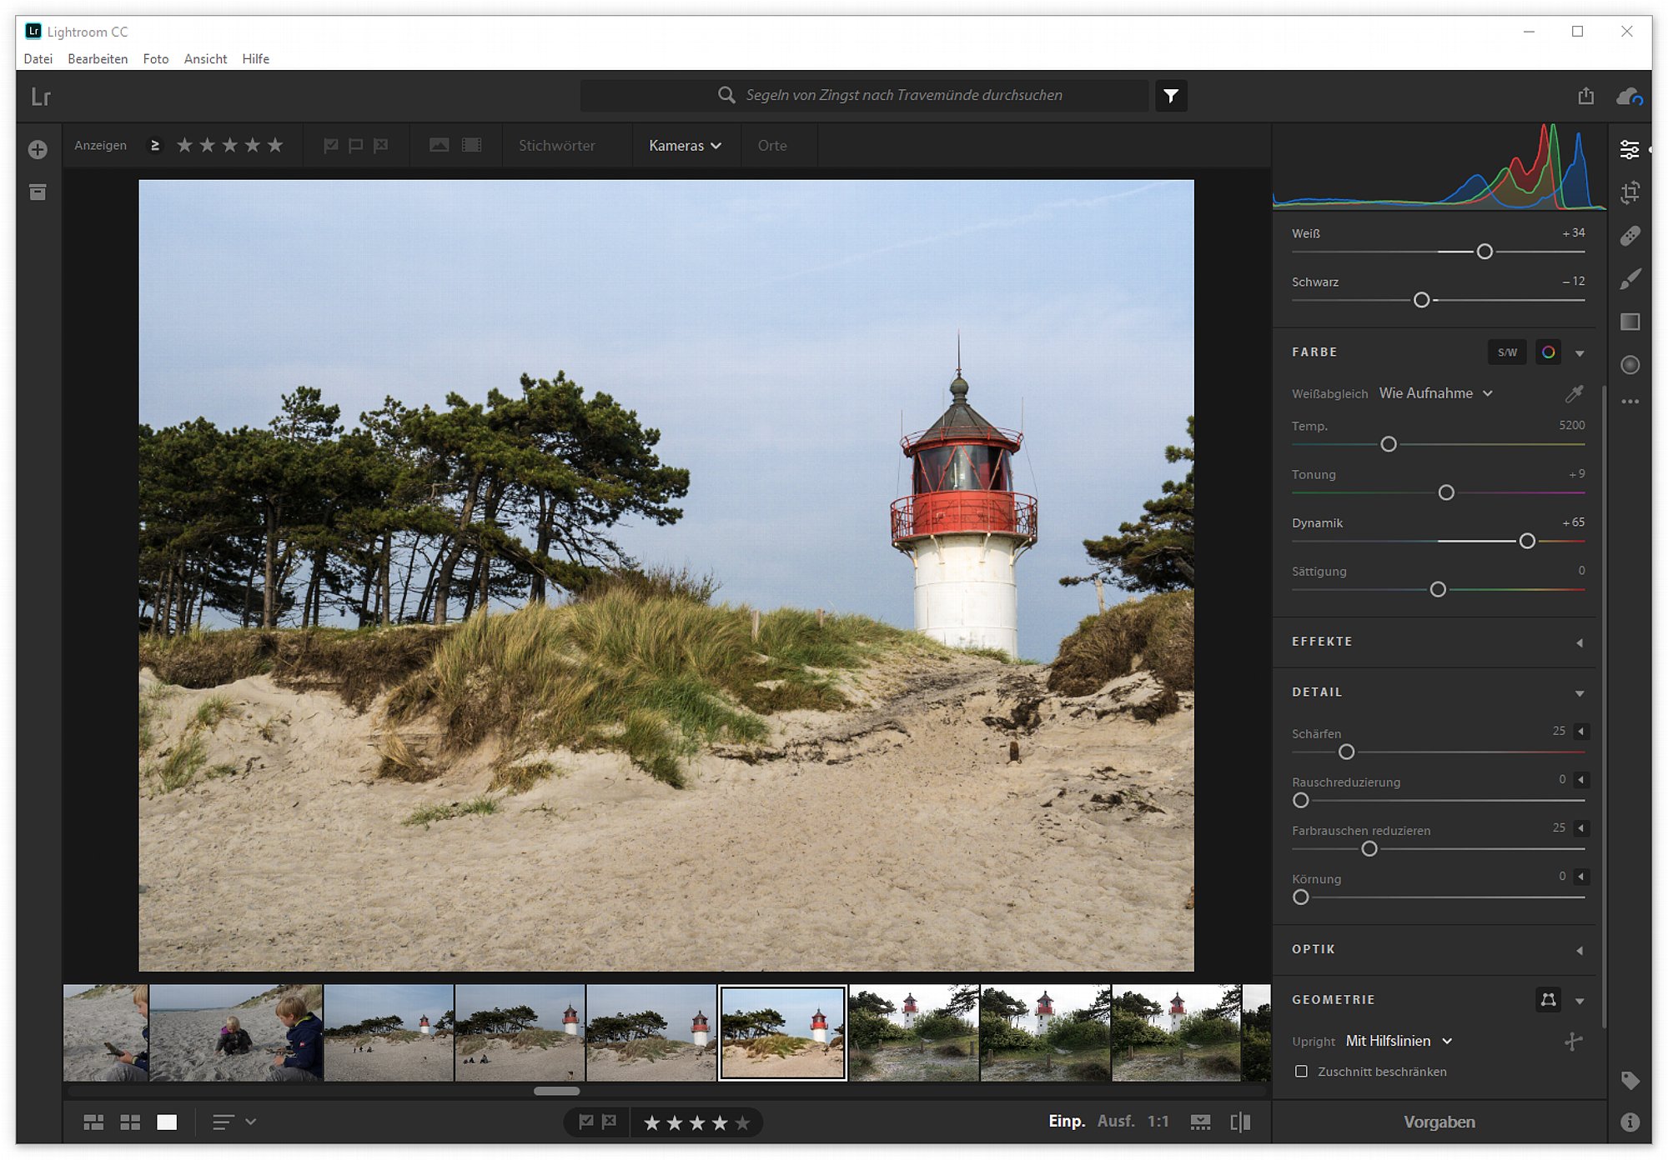This screenshot has height=1160, width=1668.
Task: Open the Bearbeiten menu
Action: (x=98, y=59)
